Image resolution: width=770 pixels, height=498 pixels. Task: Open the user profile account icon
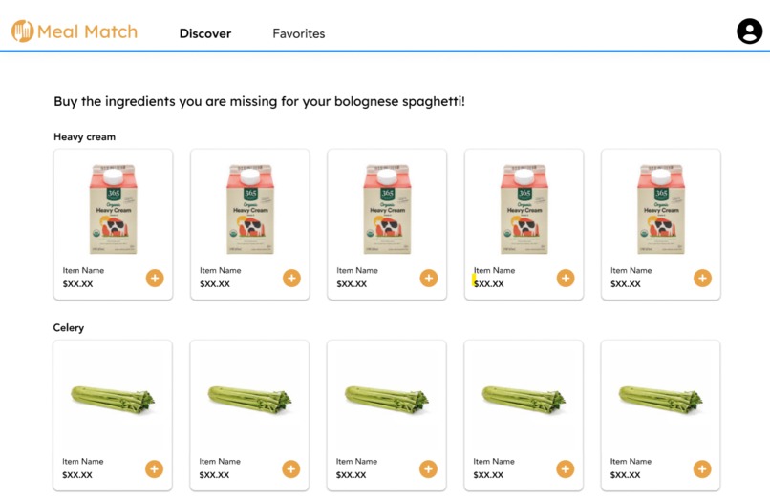(x=749, y=31)
